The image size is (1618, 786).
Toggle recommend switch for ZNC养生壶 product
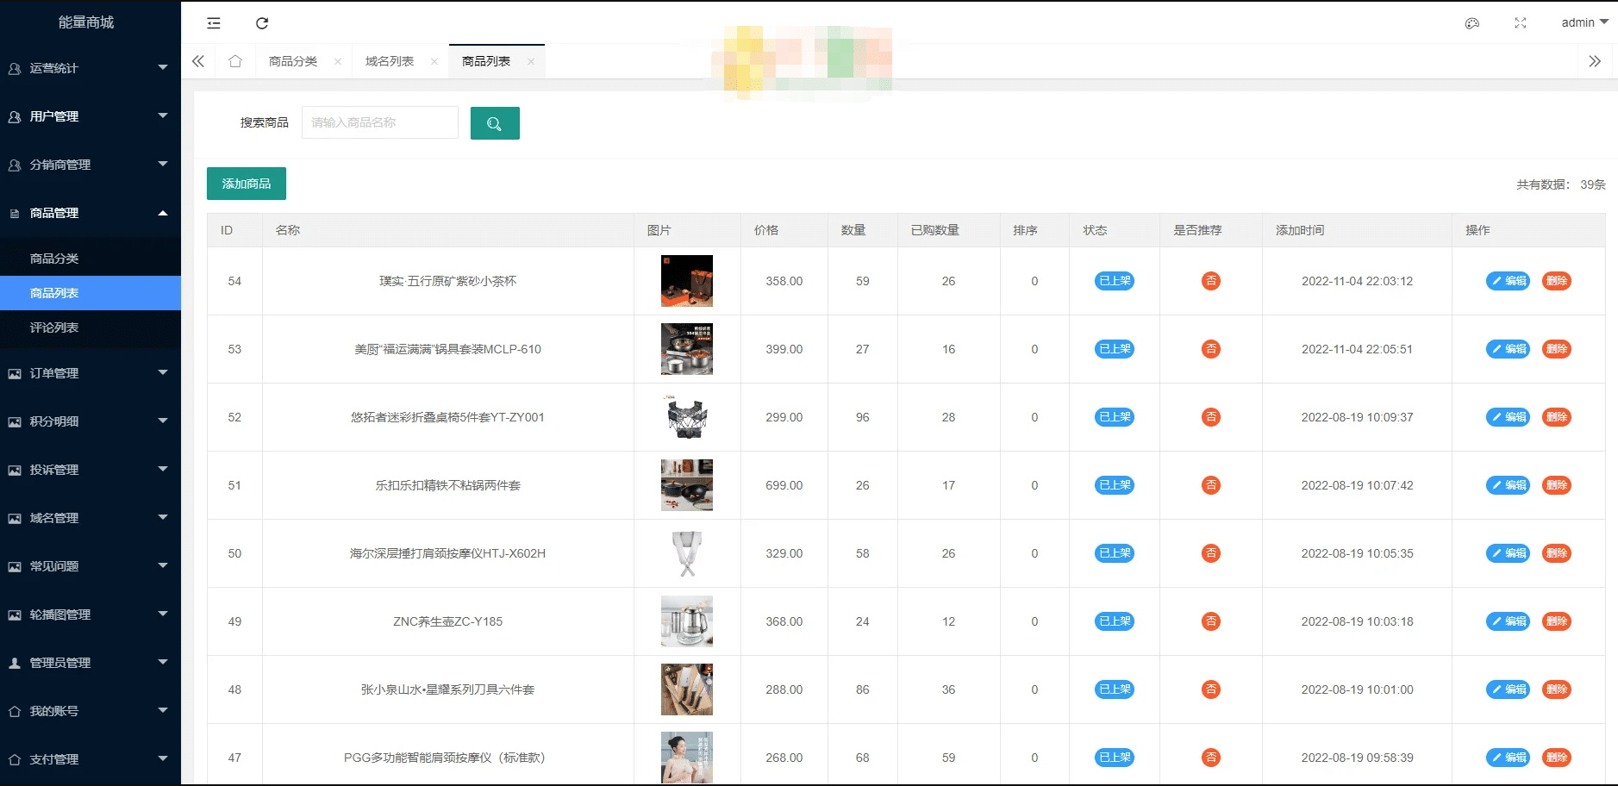coord(1210,621)
